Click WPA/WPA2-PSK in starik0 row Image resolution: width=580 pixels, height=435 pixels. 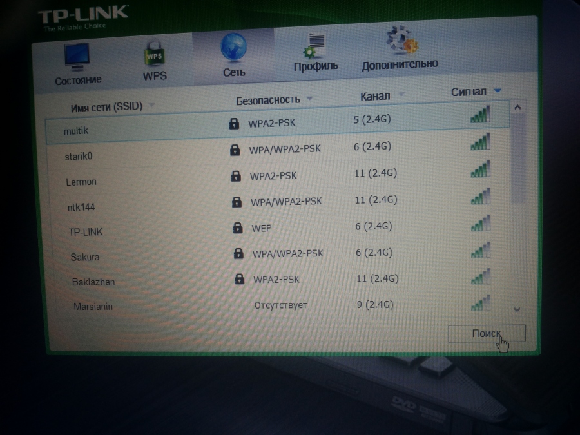(285, 149)
